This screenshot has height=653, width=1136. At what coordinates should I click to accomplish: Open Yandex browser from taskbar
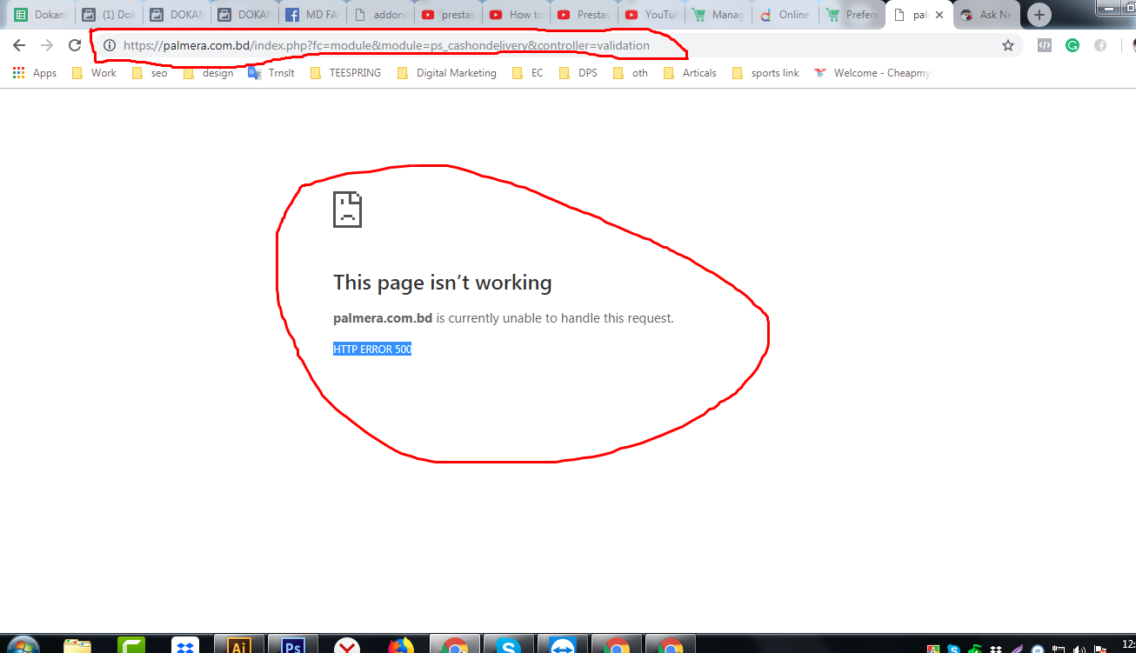(x=347, y=646)
